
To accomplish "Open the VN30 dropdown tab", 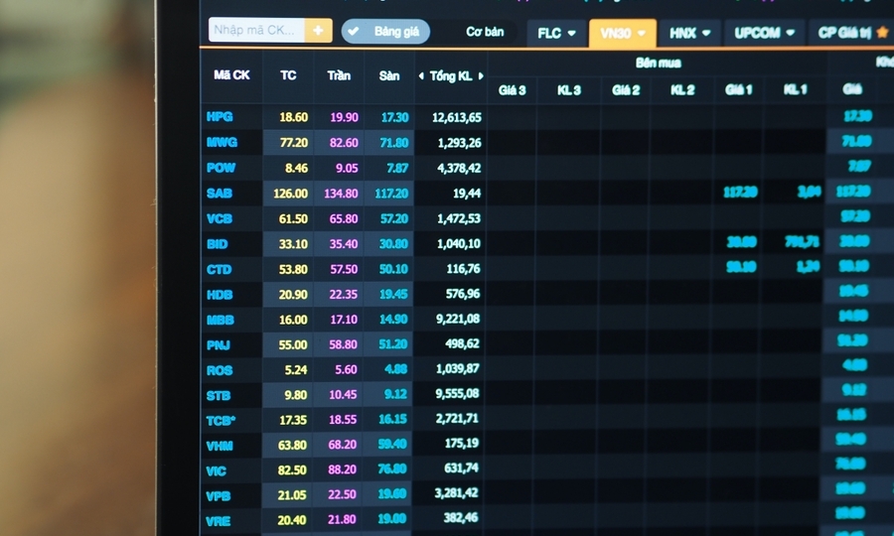I will (623, 33).
